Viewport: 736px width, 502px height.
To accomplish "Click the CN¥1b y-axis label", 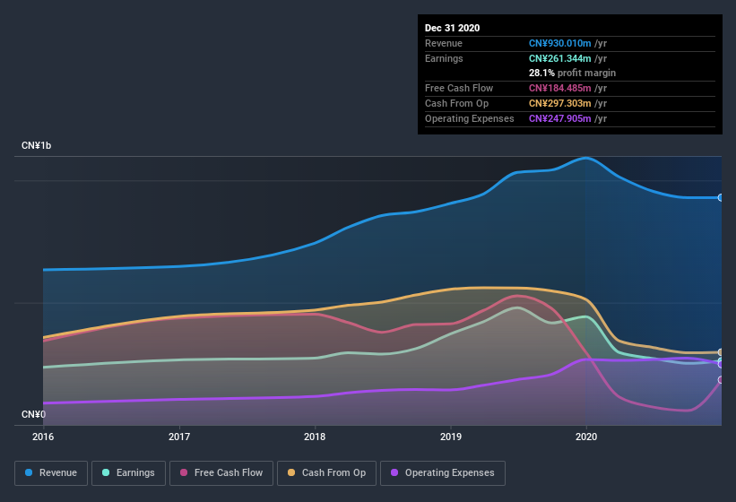I will coord(36,145).
